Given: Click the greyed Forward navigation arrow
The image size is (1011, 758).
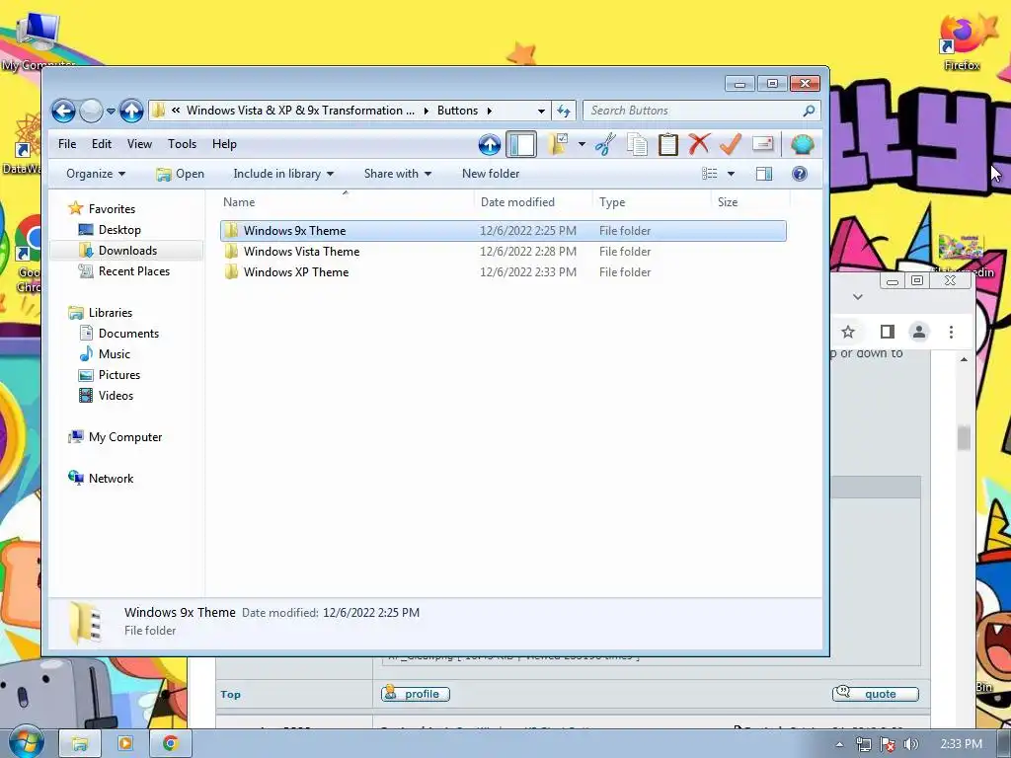Looking at the screenshot, I should [91, 111].
